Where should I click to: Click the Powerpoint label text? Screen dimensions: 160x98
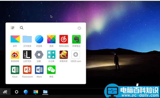click(27, 77)
